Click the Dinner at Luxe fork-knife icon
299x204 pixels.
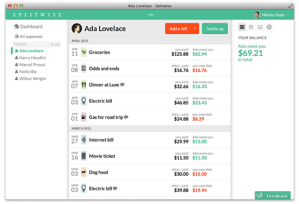(83, 85)
